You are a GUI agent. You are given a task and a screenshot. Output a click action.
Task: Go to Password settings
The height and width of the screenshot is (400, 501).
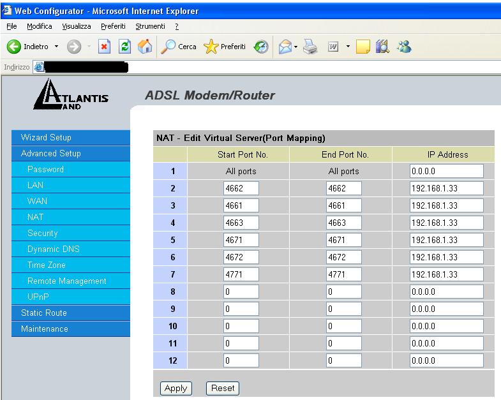click(71, 169)
